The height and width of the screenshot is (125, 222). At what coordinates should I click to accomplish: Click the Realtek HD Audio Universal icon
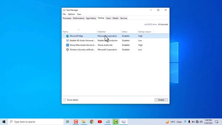pyautogui.click(x=68, y=41)
